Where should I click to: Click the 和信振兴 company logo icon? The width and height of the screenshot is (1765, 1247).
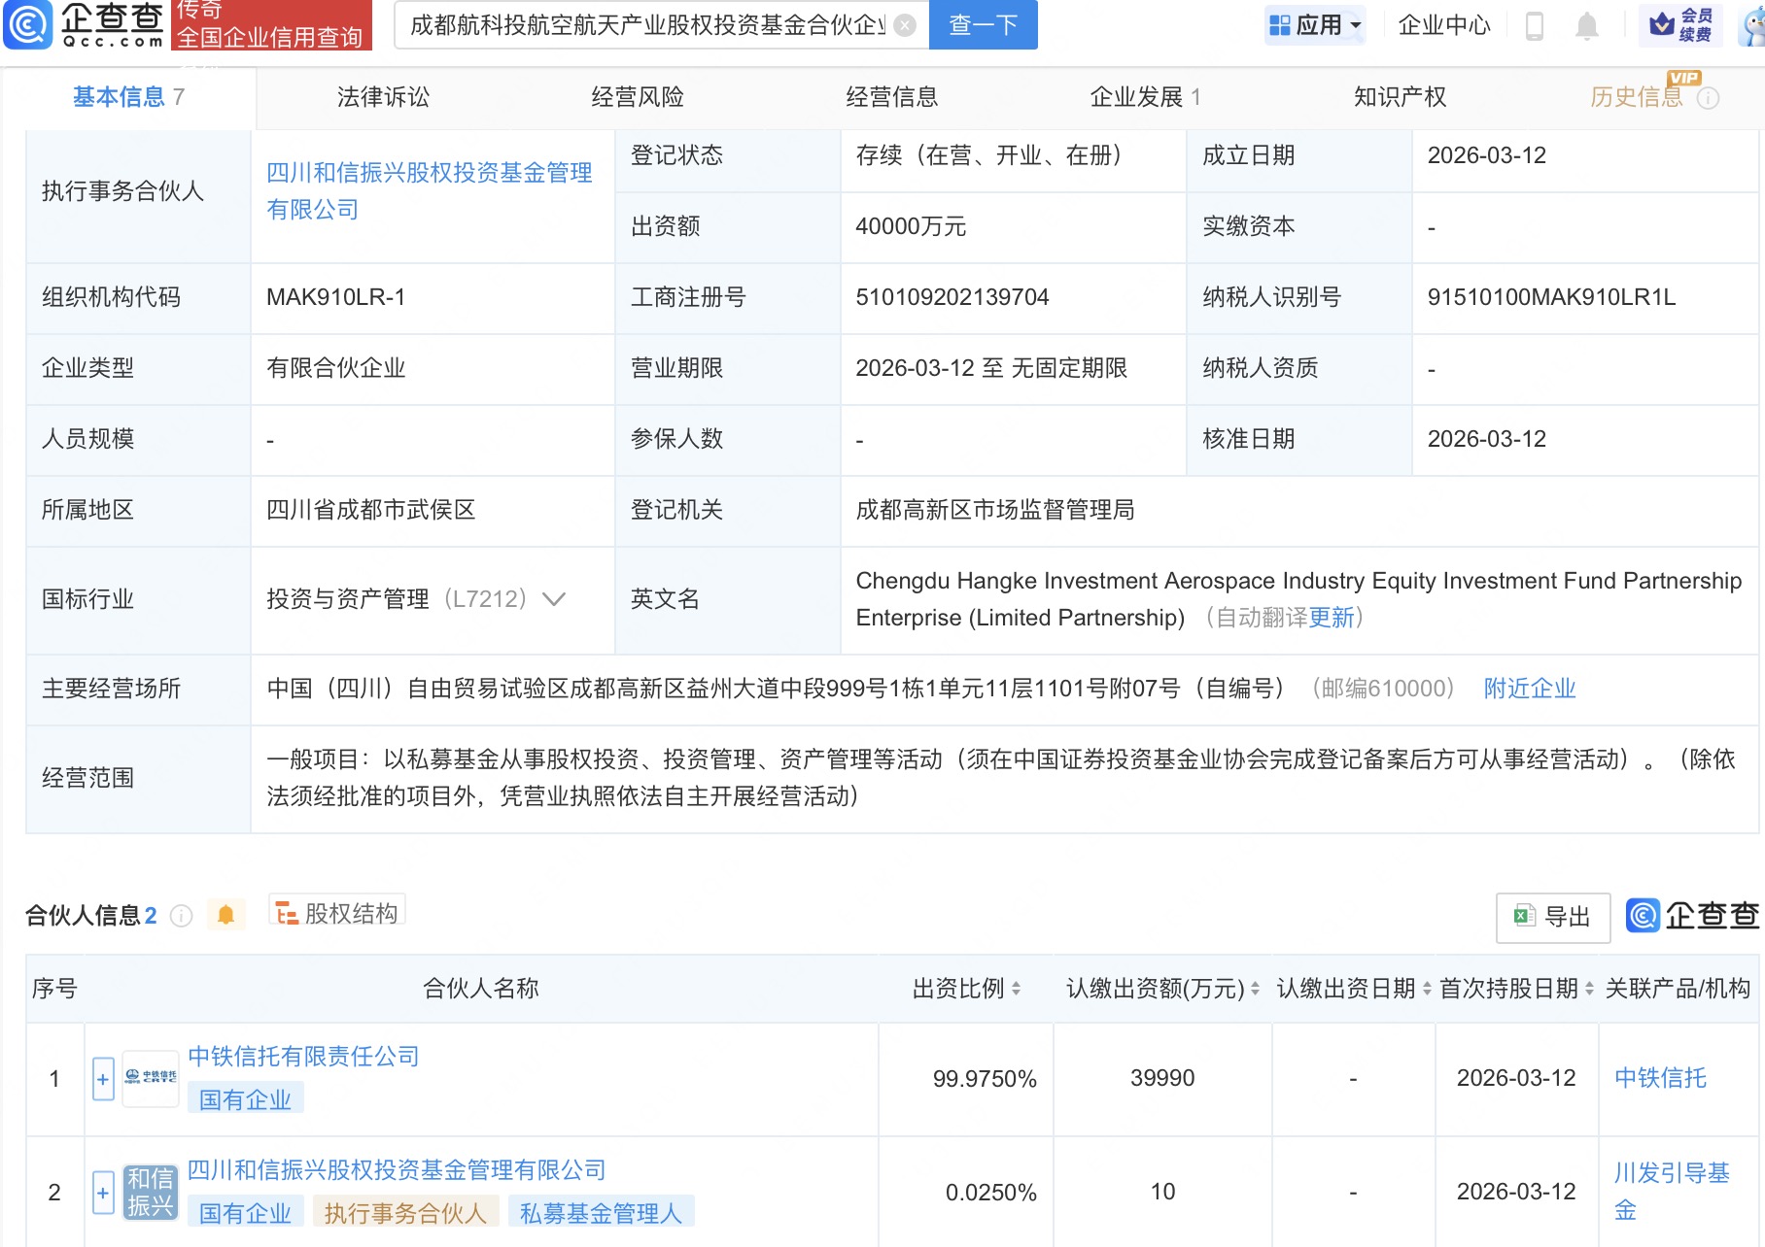coord(151,1192)
